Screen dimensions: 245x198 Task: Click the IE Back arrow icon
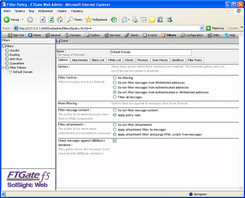tap(7, 20)
